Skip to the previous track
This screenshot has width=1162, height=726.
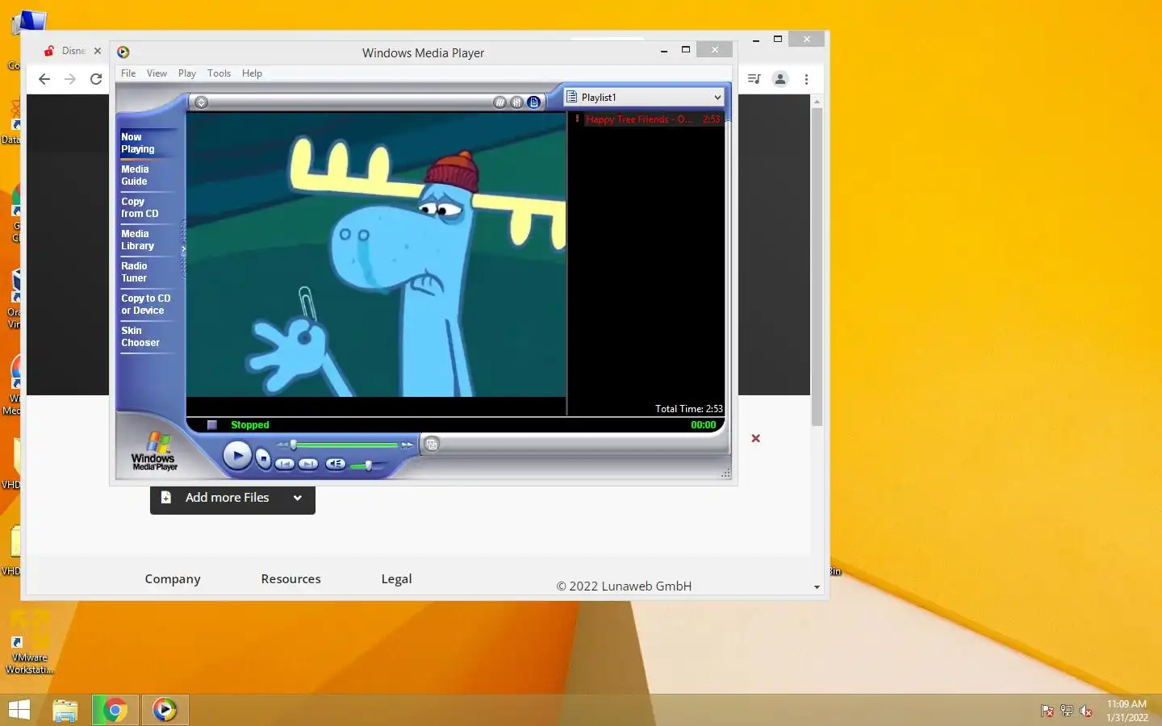tap(285, 464)
